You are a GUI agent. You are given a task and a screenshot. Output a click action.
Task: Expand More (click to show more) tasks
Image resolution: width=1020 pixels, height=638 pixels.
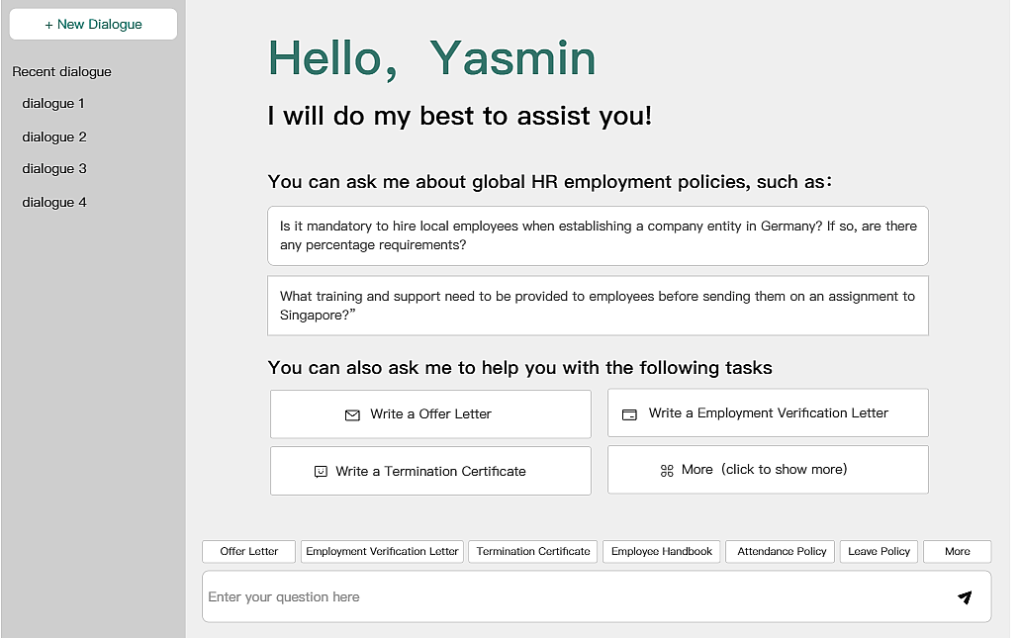pyautogui.click(x=768, y=470)
